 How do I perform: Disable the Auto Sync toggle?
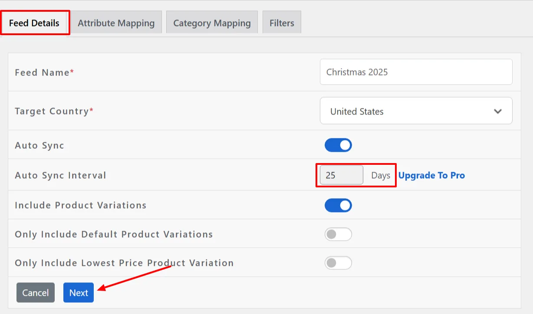[338, 145]
